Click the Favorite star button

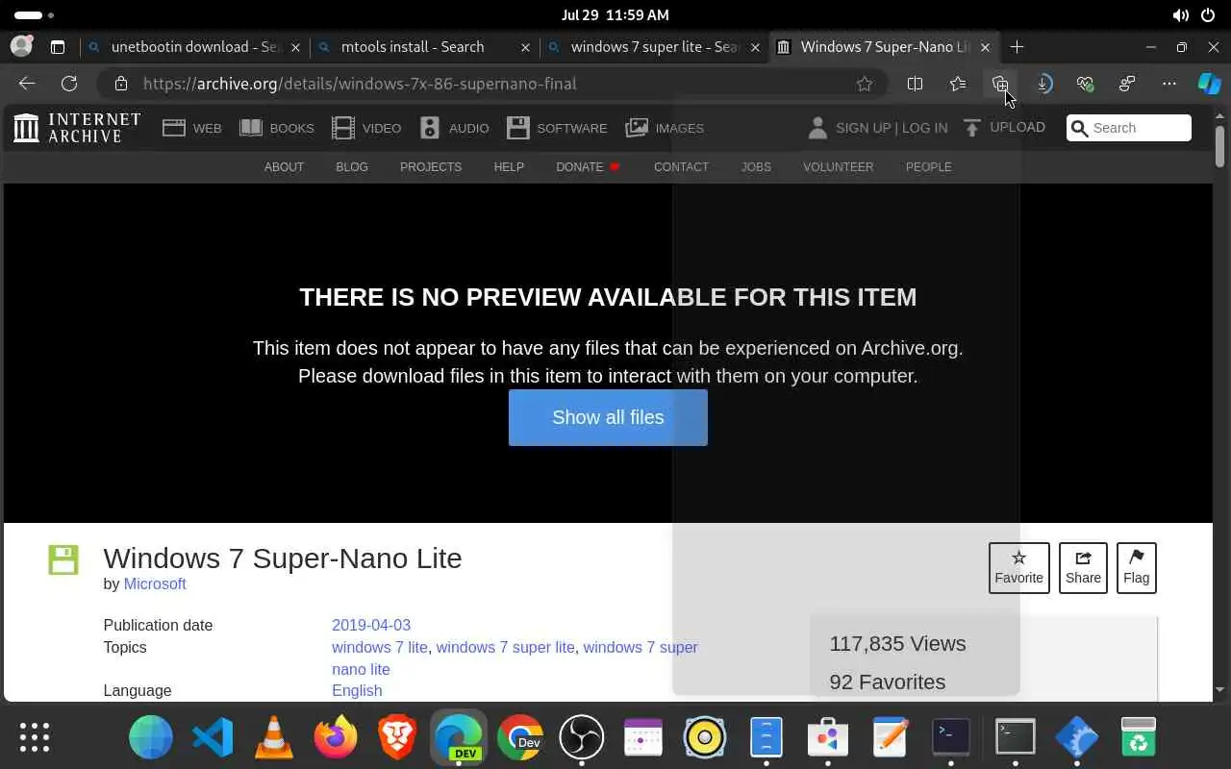pos(1018,568)
